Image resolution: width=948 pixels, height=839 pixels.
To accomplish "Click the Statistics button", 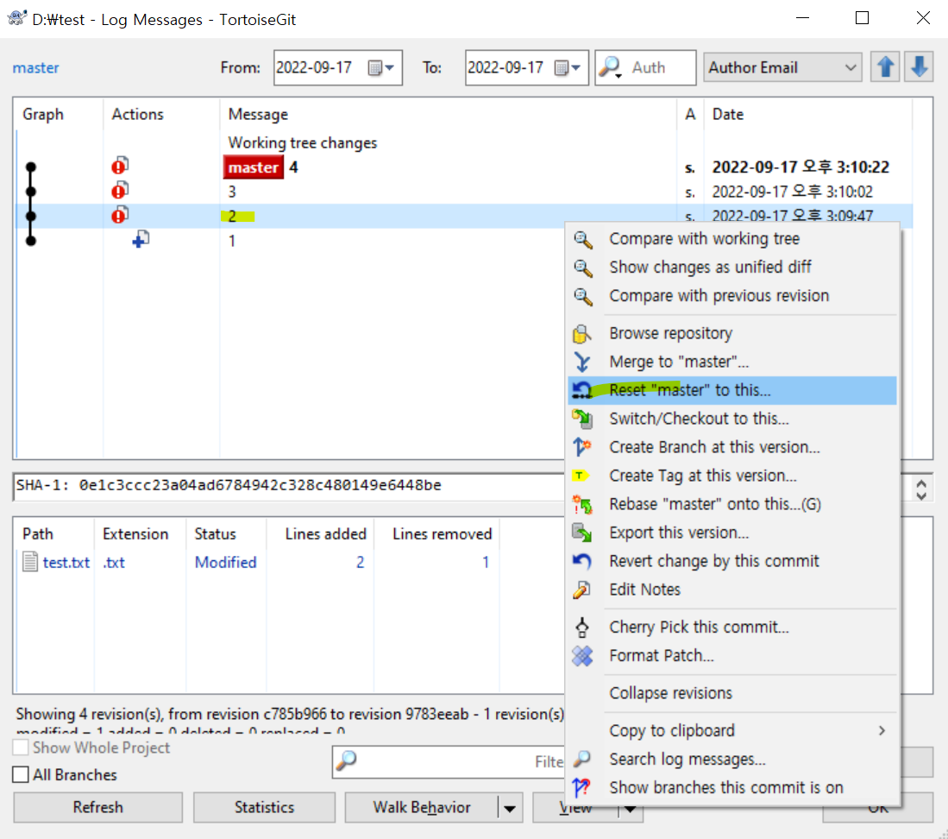I will pyautogui.click(x=264, y=808).
